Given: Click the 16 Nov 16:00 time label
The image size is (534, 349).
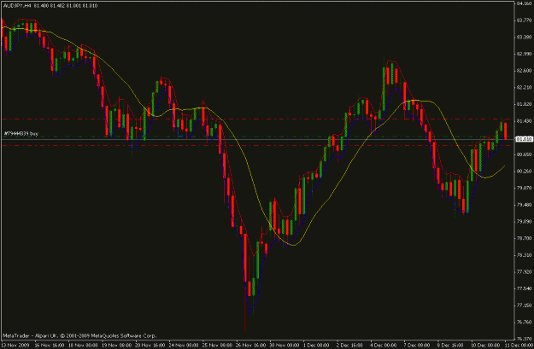Looking at the screenshot, I should 50,345.
